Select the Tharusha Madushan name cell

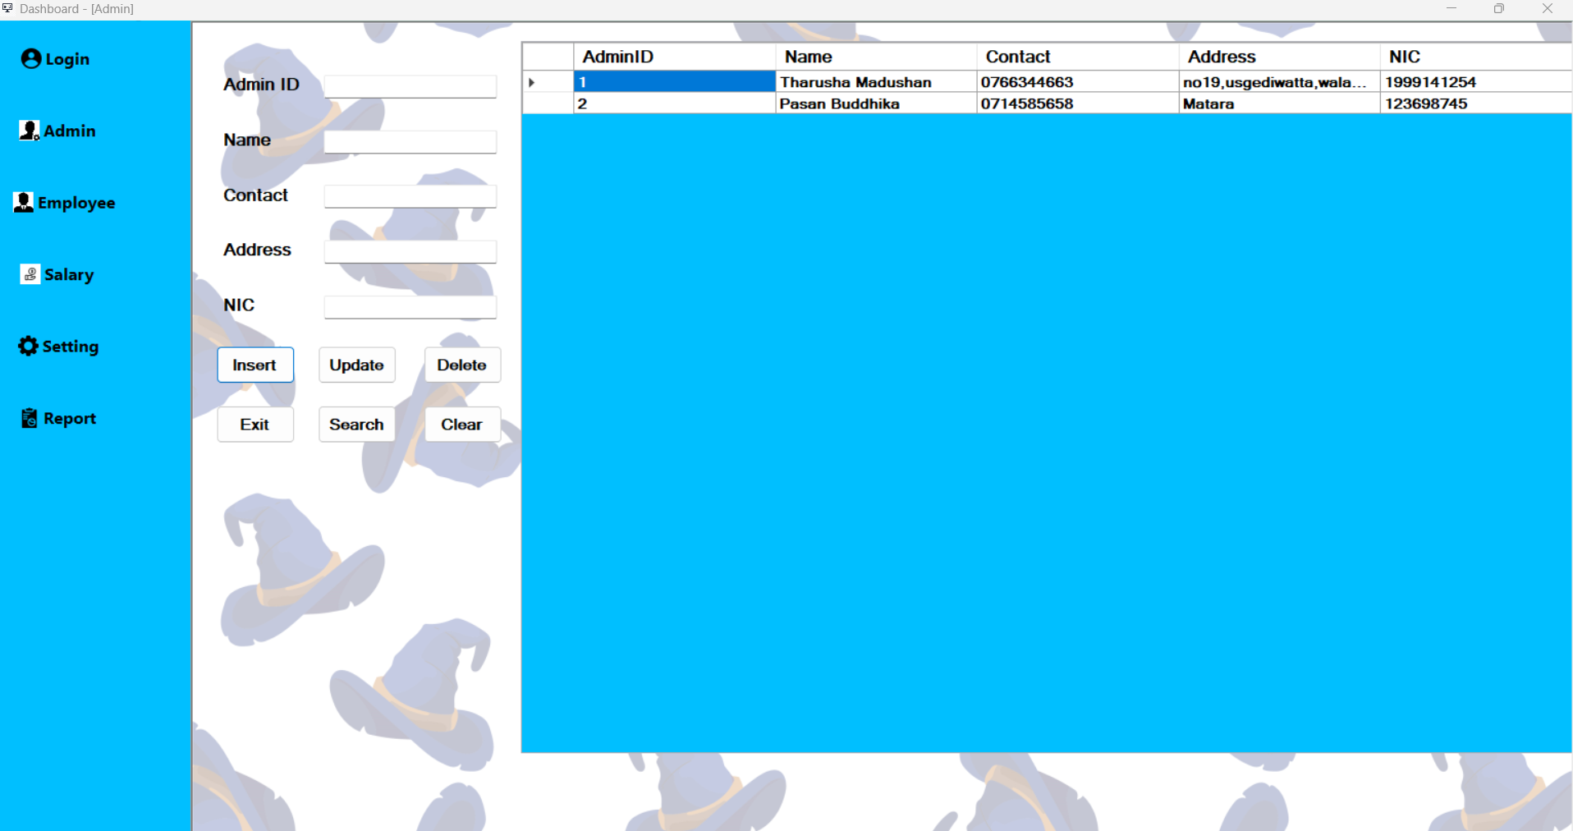point(876,81)
